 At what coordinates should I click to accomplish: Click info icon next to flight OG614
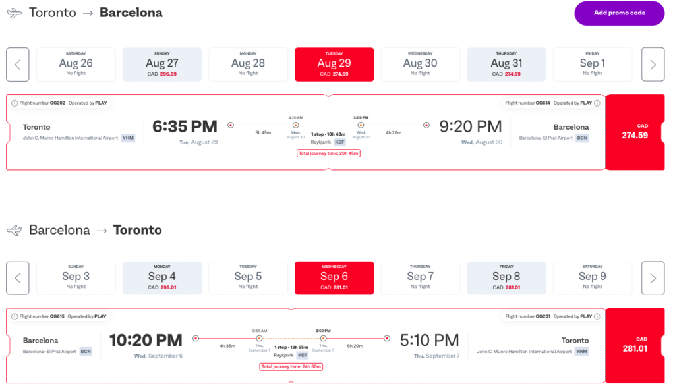click(597, 103)
